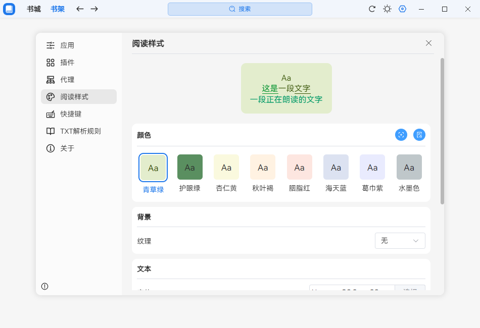Image resolution: width=480 pixels, height=328 pixels.
Task: Select 阅读样式 in the sidebar
Action: click(79, 96)
